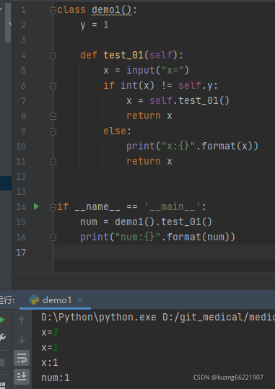Place the cursor on empty line 17
Image resolution: width=275 pixels, height=389 pixels.
tap(164, 253)
